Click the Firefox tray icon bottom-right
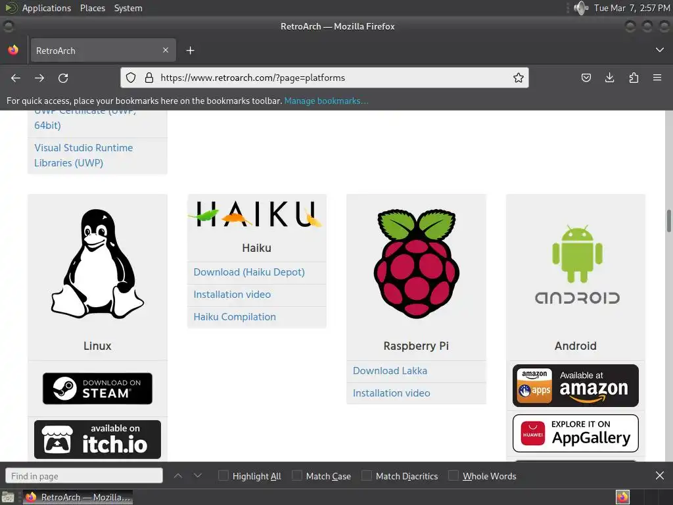The image size is (673, 505). (x=622, y=497)
